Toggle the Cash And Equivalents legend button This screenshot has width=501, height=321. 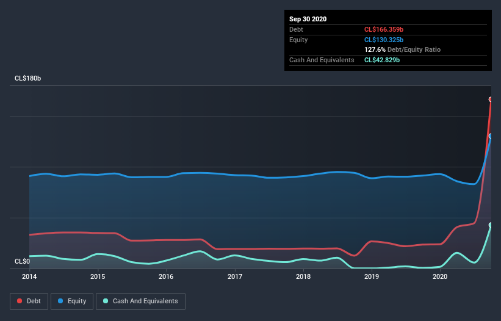pos(140,301)
